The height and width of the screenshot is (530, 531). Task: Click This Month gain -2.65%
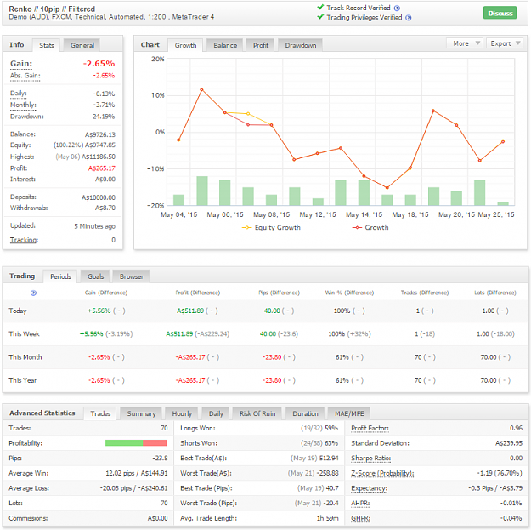point(99,357)
